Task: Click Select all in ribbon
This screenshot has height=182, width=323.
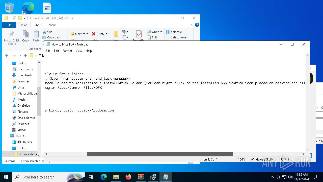Action: coord(174,32)
